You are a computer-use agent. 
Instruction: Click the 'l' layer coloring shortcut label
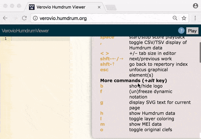pos(101,119)
